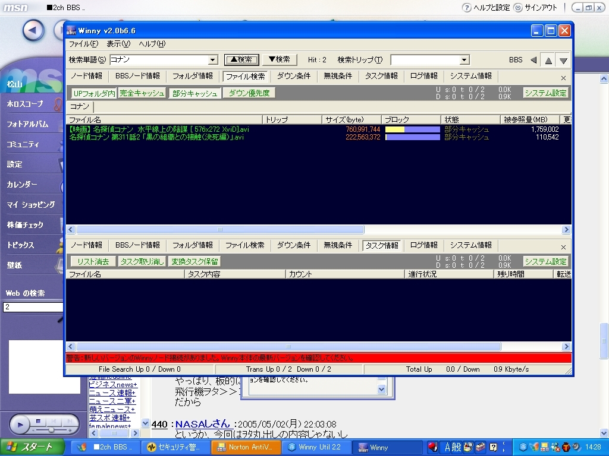This screenshot has width=609, height=456.
Task: Switch task pane to ログ情報 tab
Action: (x=423, y=245)
